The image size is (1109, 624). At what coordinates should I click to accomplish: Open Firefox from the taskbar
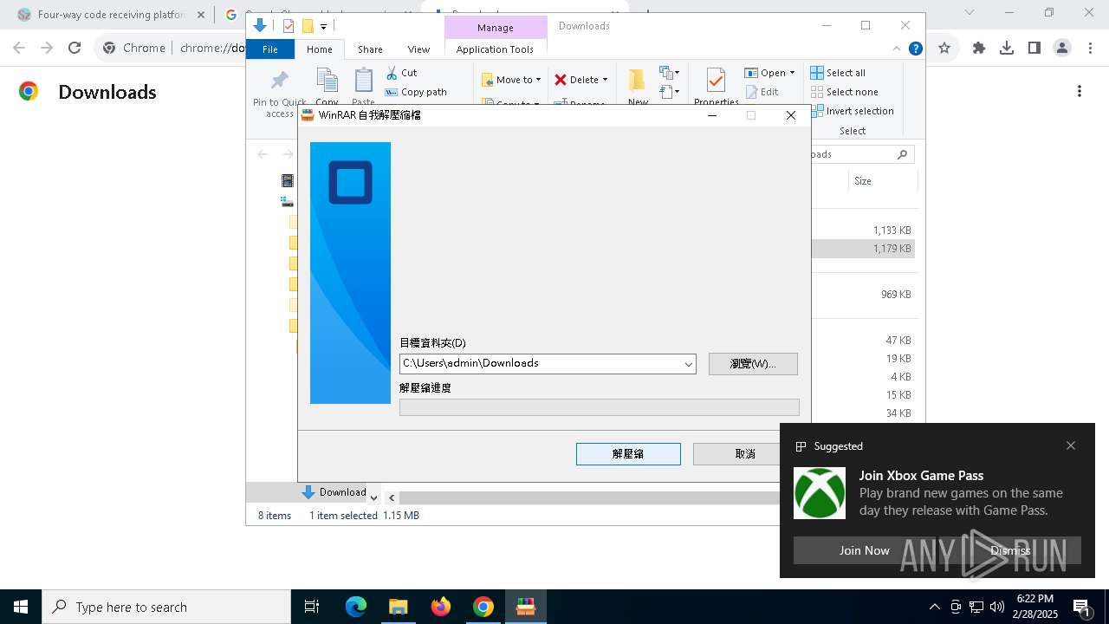(x=441, y=607)
